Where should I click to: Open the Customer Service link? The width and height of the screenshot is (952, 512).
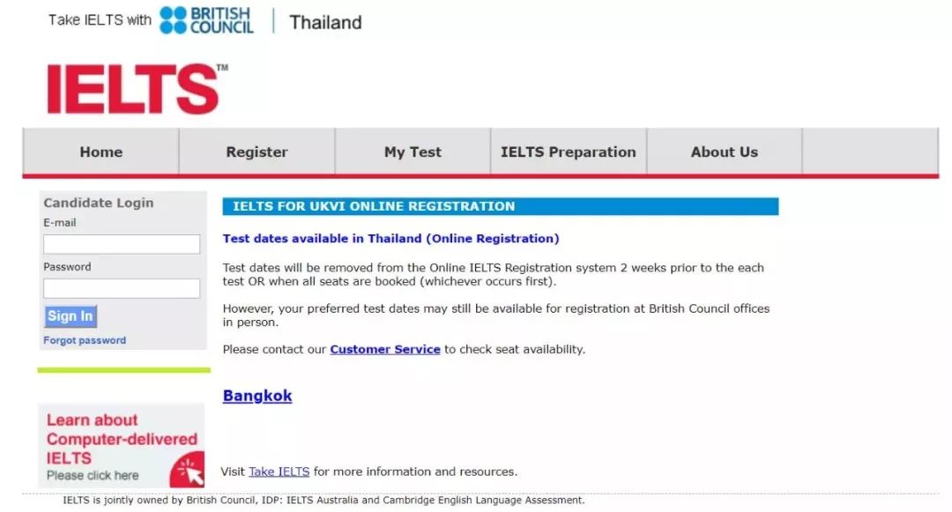pyautogui.click(x=385, y=349)
